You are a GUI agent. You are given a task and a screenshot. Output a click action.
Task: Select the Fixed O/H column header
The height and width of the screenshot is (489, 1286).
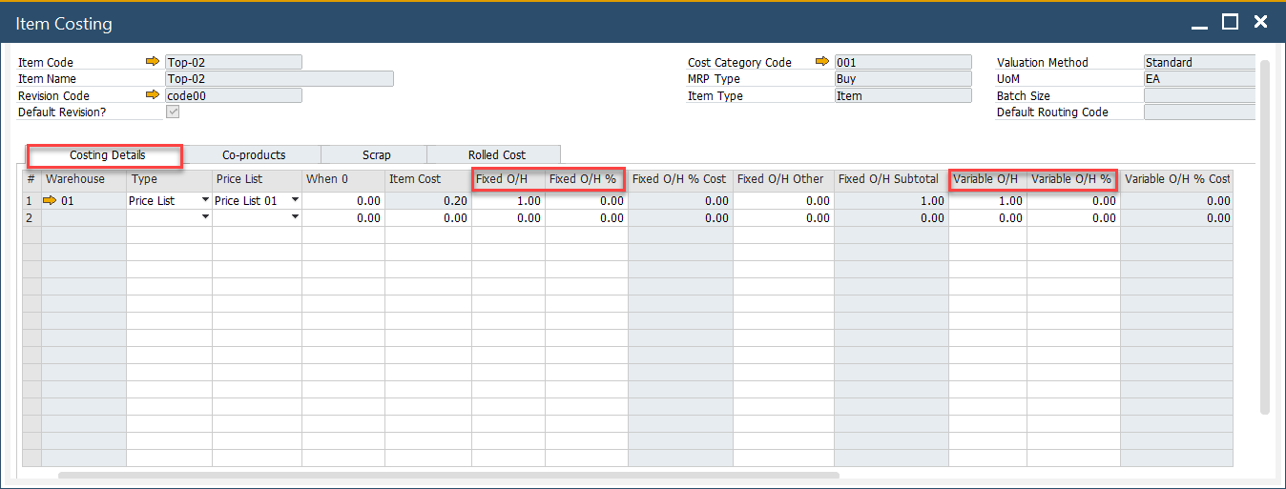[508, 179]
